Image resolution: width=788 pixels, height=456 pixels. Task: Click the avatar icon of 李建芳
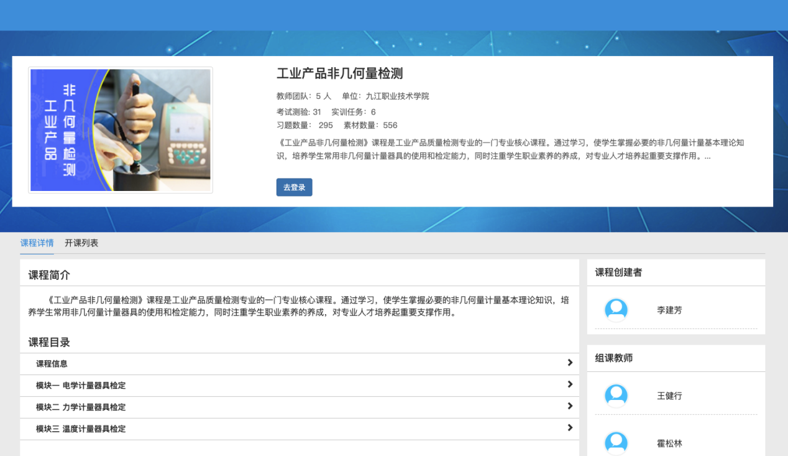coord(616,310)
